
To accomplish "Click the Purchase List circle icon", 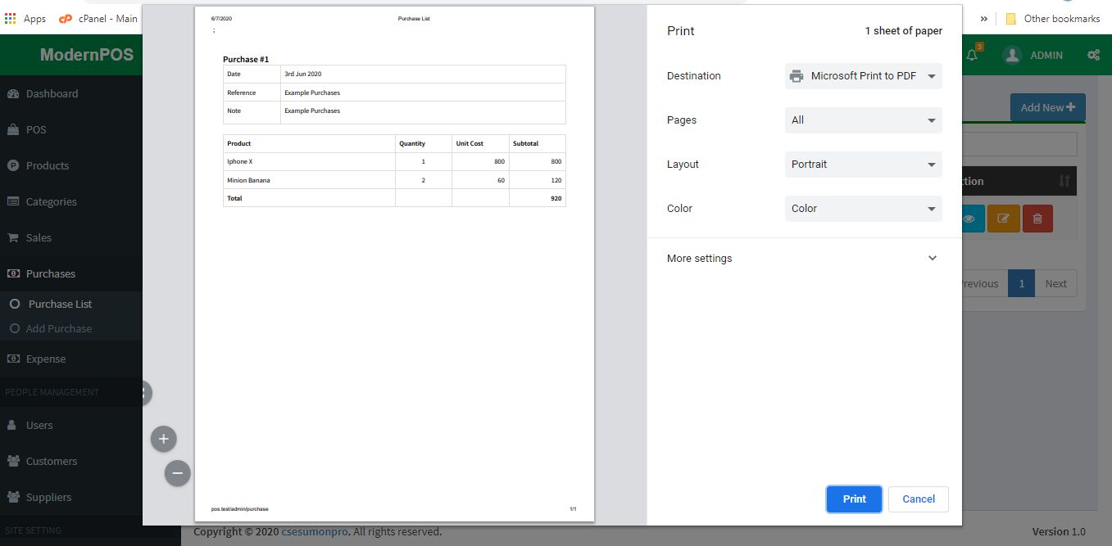I will (x=14, y=304).
